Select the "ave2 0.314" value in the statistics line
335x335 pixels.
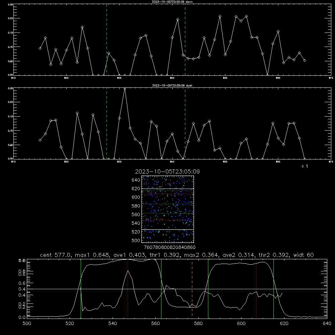(239, 255)
